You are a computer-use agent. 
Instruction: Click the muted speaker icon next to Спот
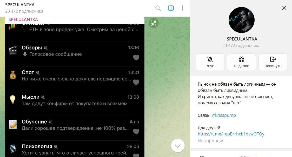tap(38, 73)
